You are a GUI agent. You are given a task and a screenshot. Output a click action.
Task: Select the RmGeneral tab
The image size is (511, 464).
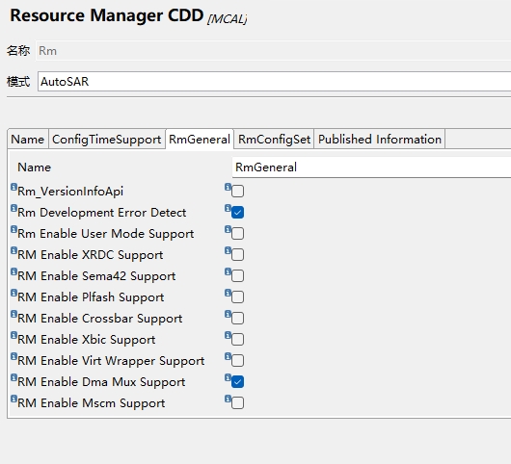click(x=200, y=140)
